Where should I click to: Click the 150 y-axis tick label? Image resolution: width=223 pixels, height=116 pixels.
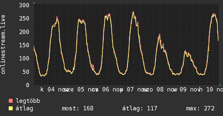(24, 45)
